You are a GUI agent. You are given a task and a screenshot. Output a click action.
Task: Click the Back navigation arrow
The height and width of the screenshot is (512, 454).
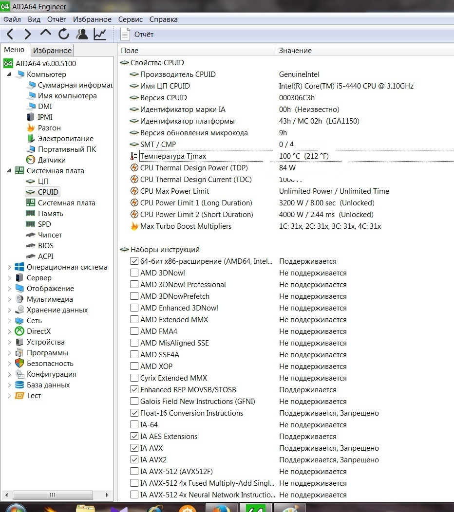coord(10,34)
